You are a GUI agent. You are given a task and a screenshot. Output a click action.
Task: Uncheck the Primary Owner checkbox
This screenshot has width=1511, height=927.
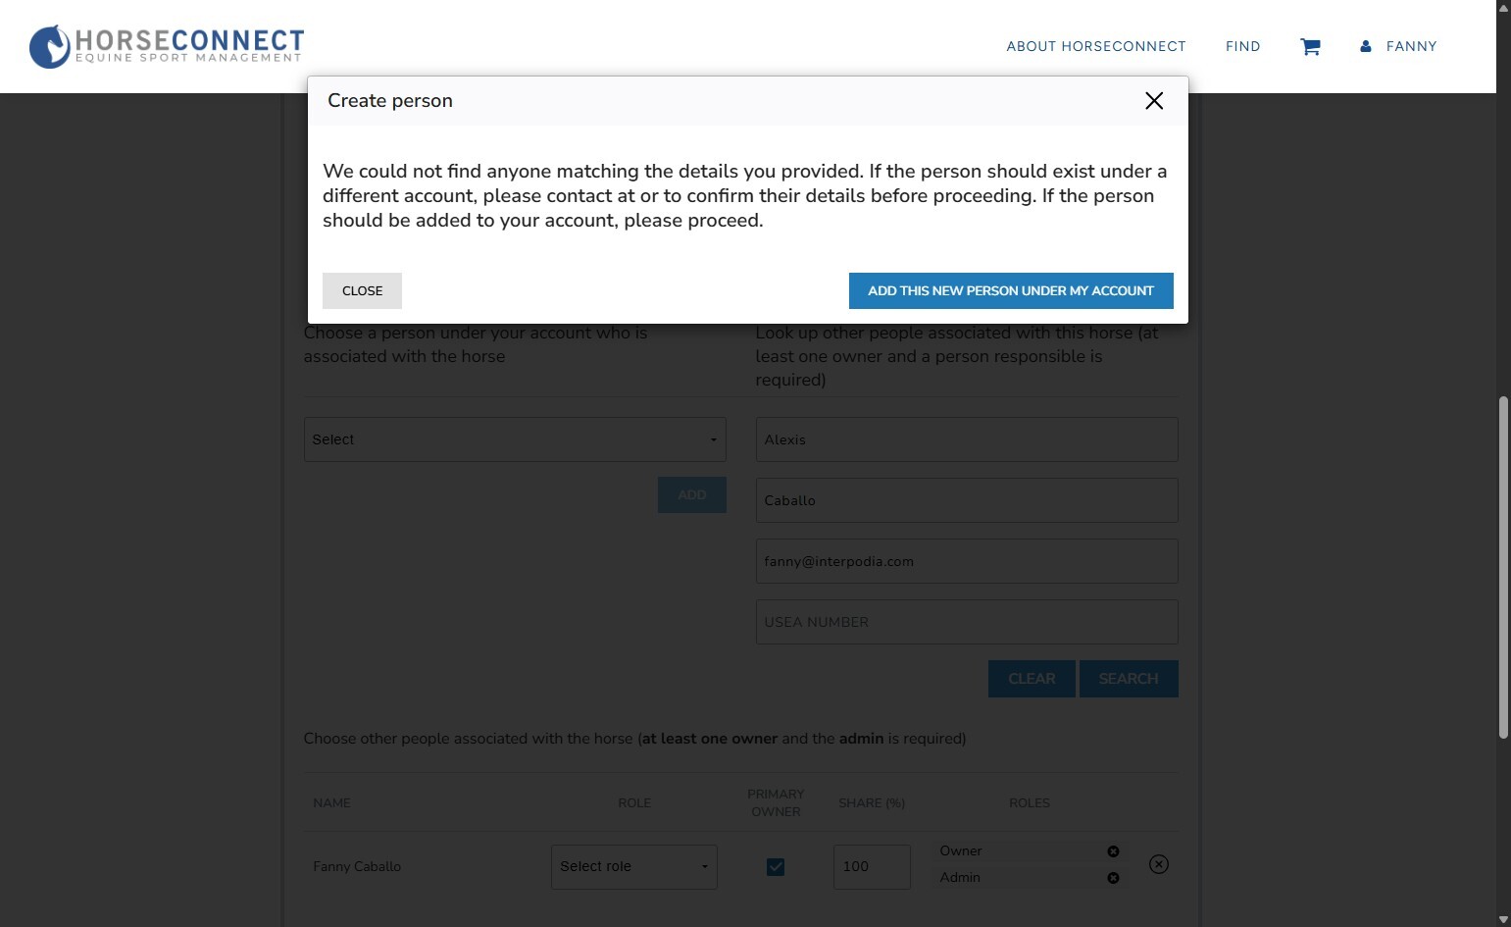tap(776, 867)
